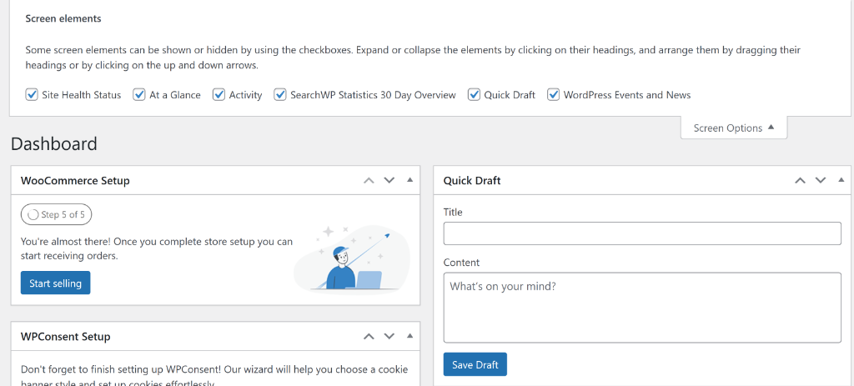Focus the Quick Draft Title field
Image resolution: width=854 pixels, height=386 pixels.
pos(642,233)
